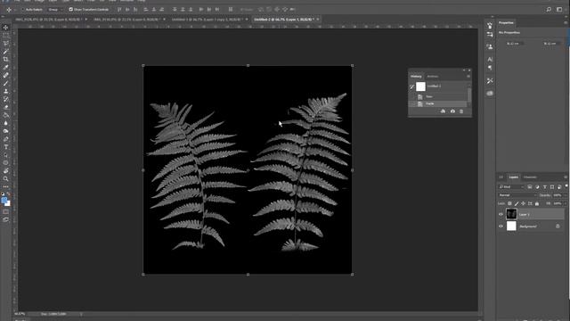This screenshot has width=570, height=321.
Task: Toggle lock image pixels brush icon
Action: click(517, 203)
